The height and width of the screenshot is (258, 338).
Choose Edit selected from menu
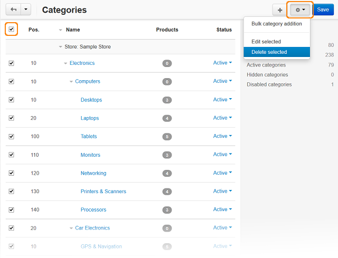277,42
